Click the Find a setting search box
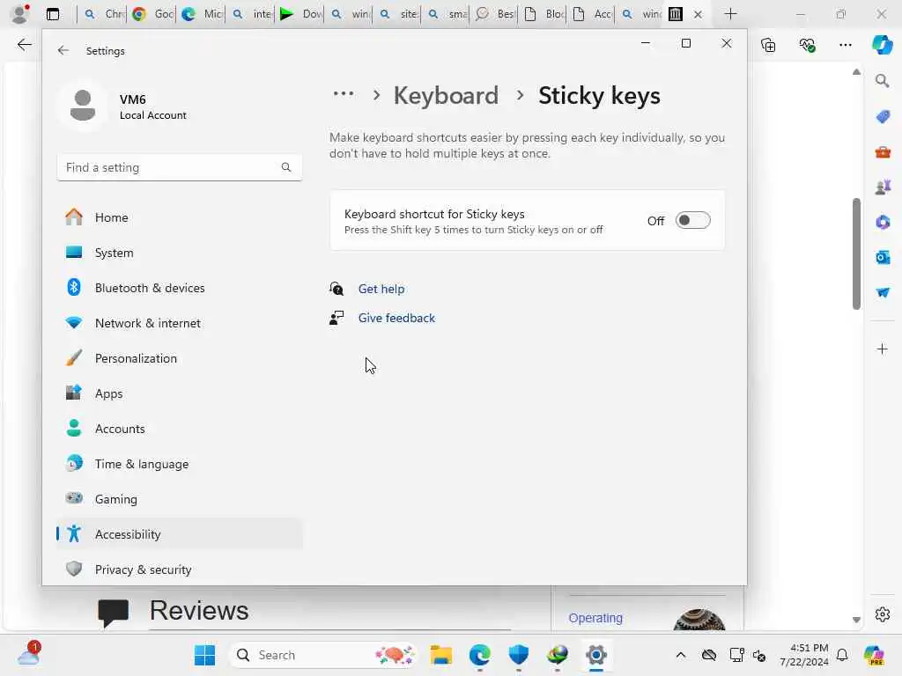Viewport: 902px width, 676px height. [x=179, y=167]
